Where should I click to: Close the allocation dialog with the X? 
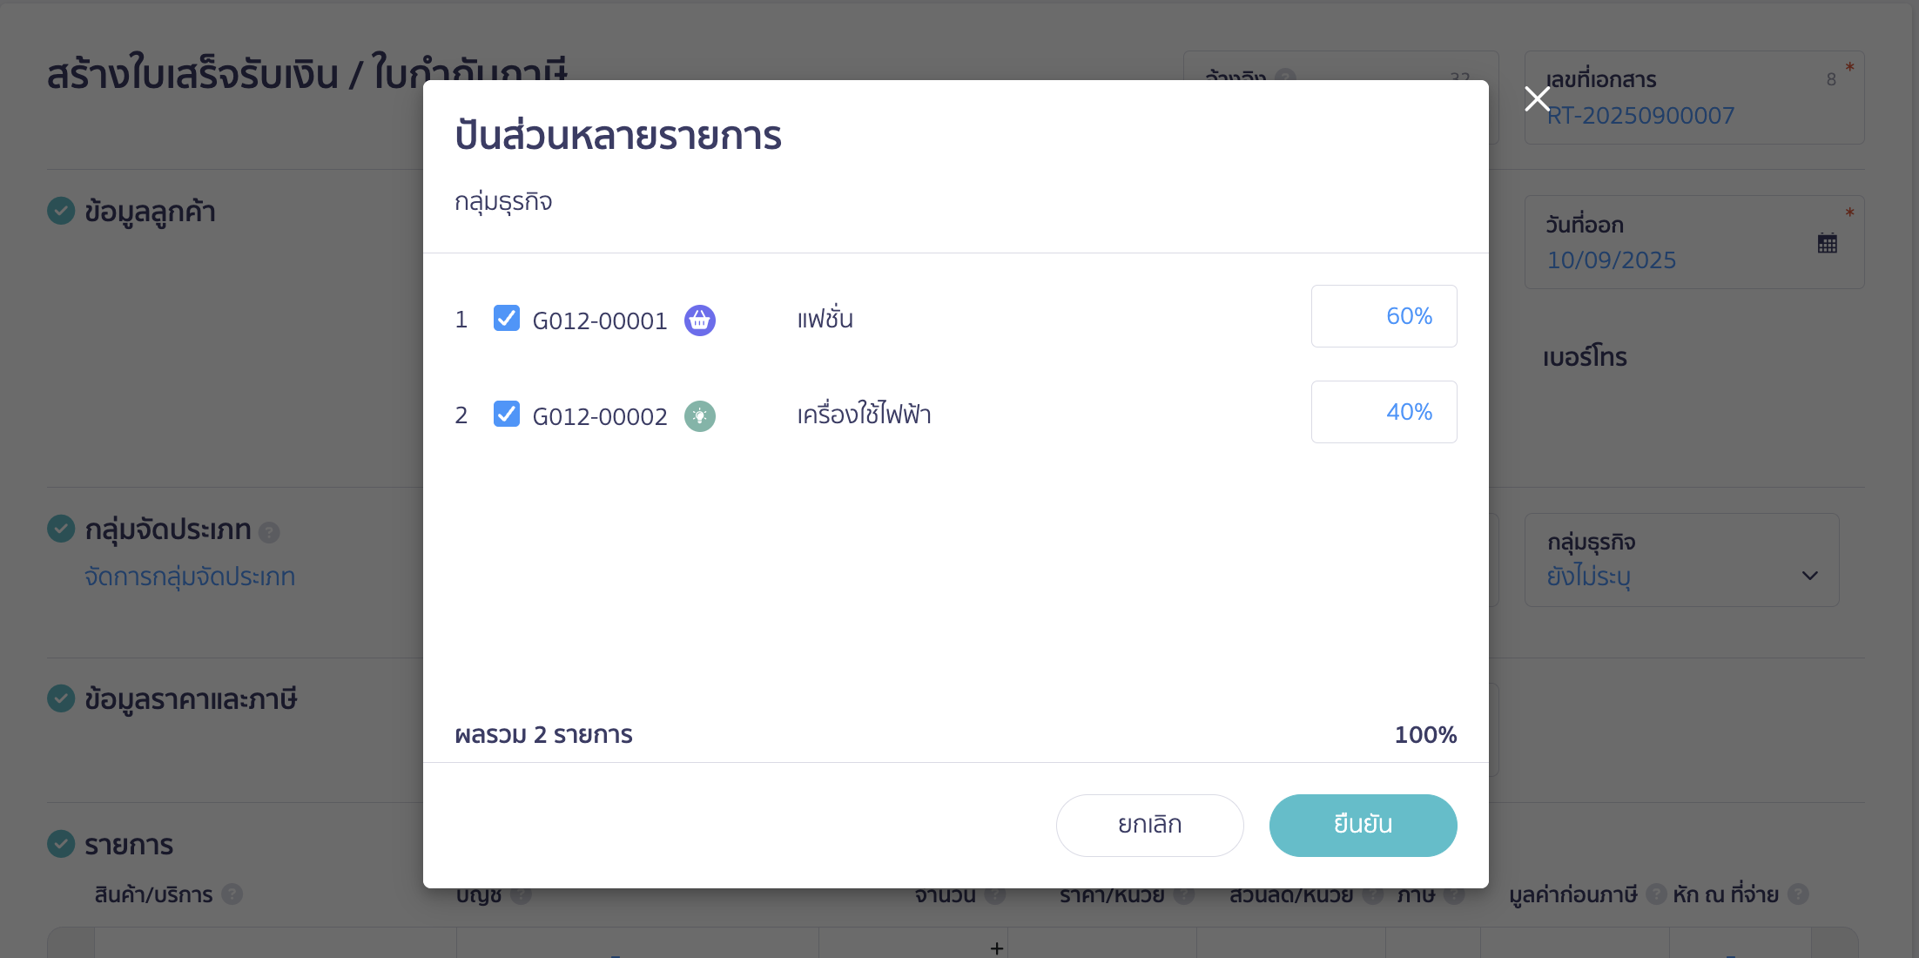click(1538, 98)
